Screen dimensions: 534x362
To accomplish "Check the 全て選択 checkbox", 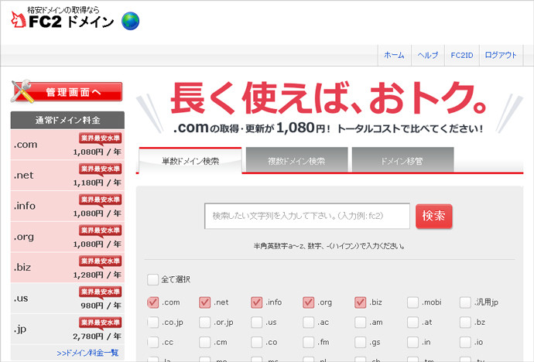I will 152,279.
